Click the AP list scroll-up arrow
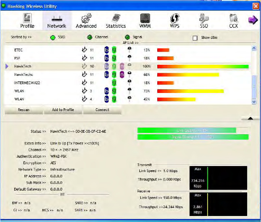This screenshot has height=222, width=261. 254,49
